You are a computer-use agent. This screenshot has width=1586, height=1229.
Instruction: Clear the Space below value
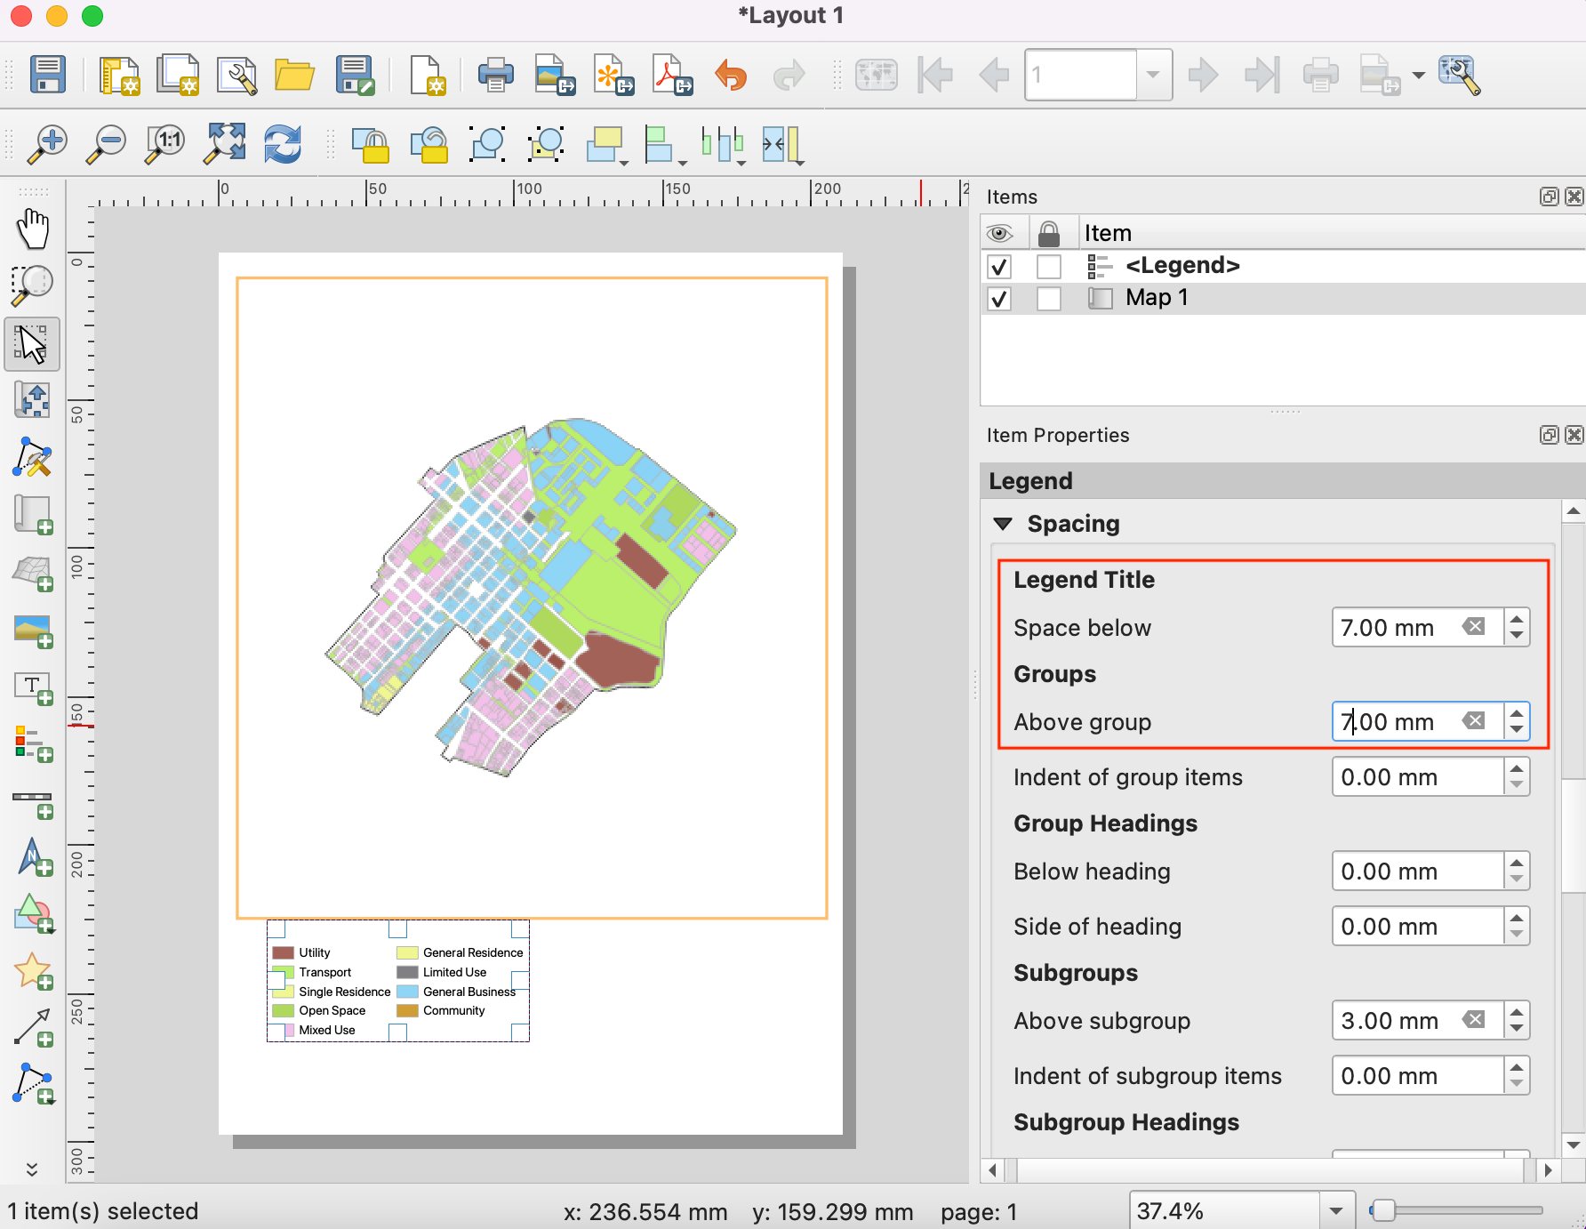pyautogui.click(x=1474, y=627)
